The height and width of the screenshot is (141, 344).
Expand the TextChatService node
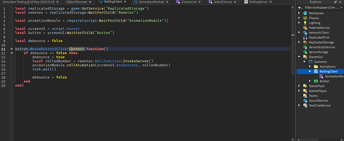coord(299,105)
